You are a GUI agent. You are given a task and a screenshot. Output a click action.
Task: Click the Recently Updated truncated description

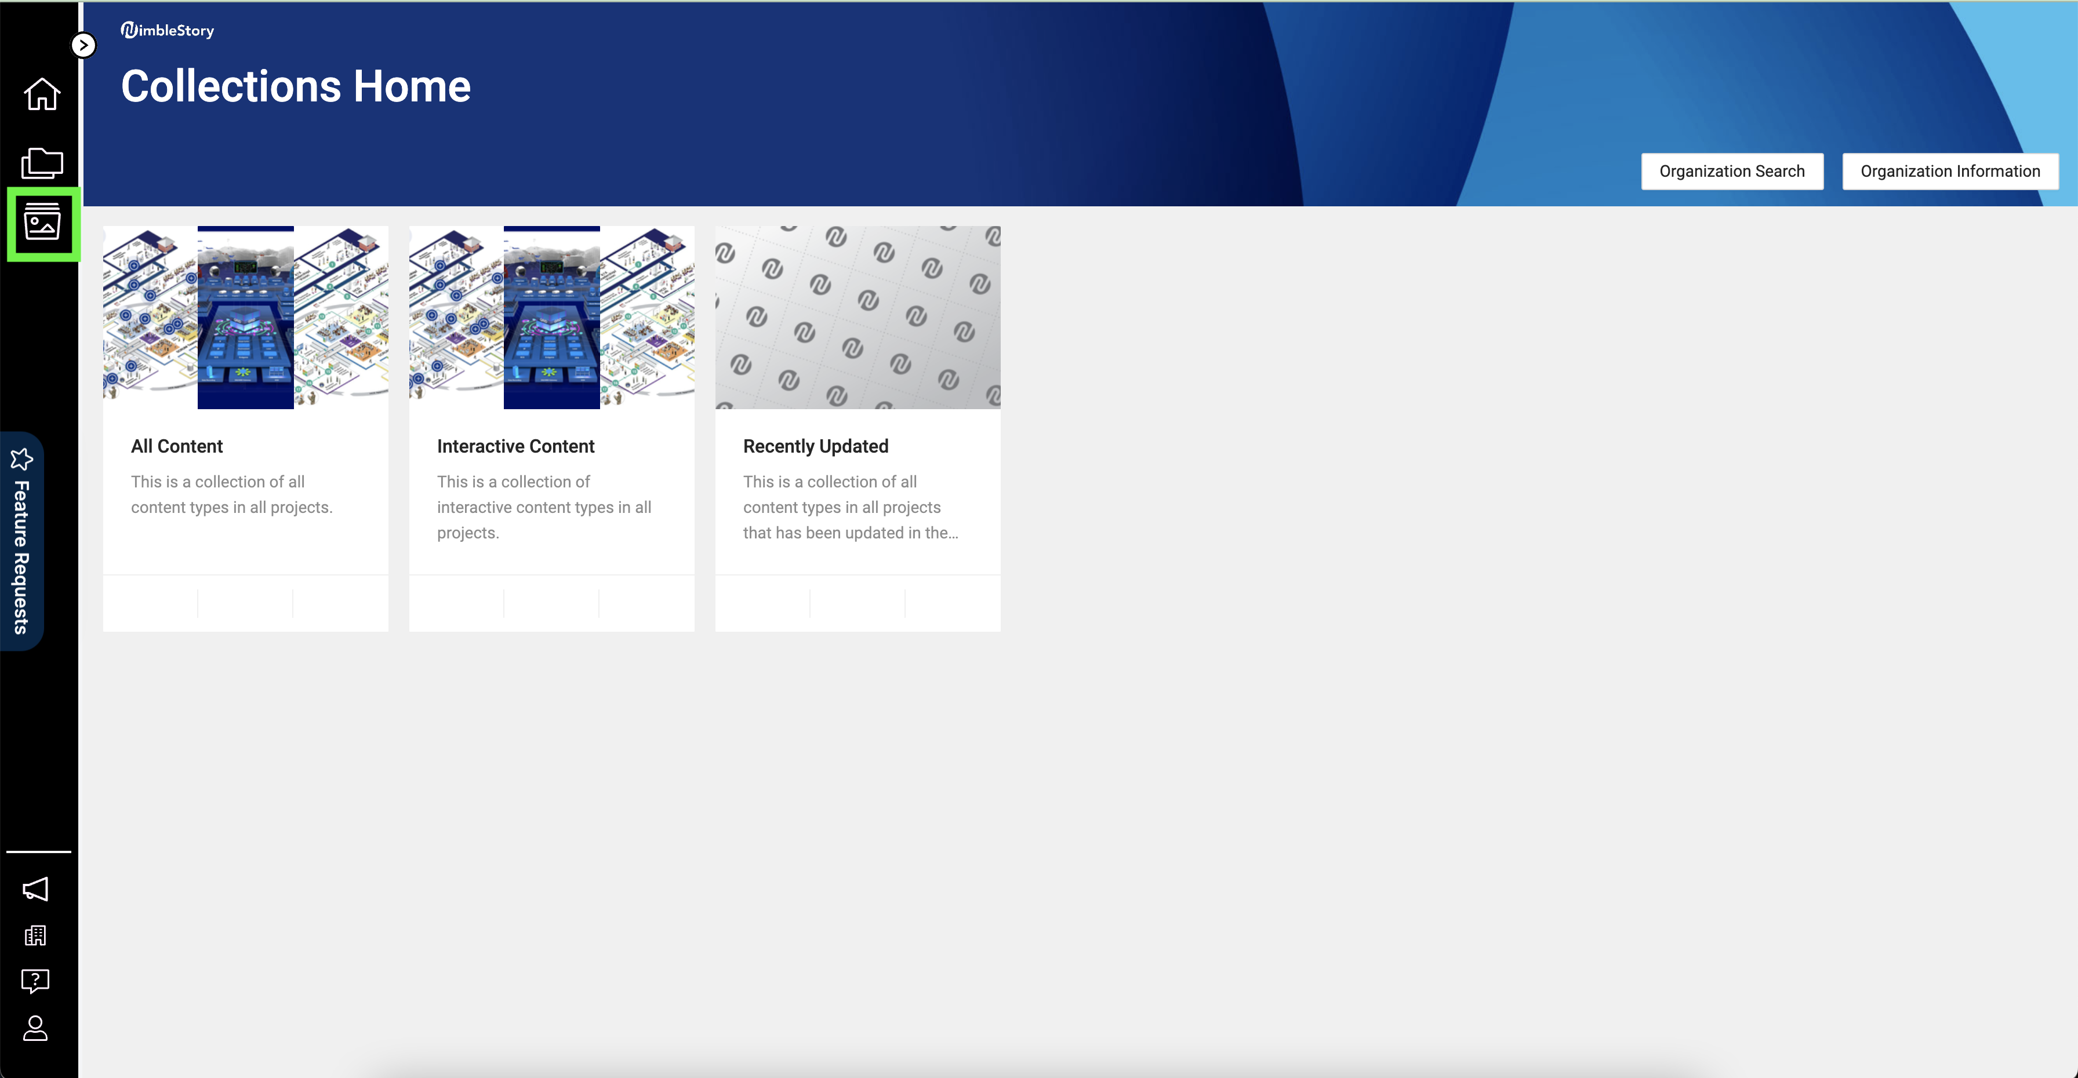[849, 507]
